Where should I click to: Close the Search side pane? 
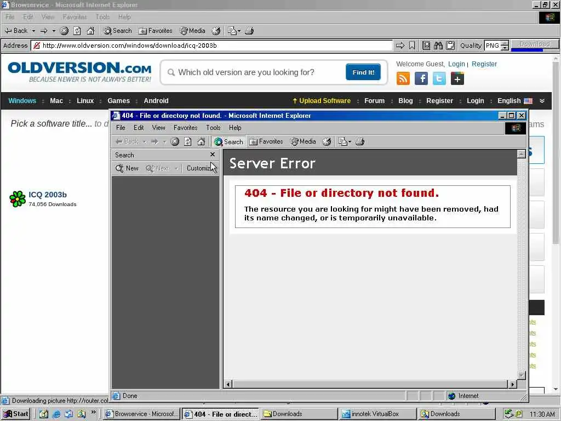click(213, 154)
